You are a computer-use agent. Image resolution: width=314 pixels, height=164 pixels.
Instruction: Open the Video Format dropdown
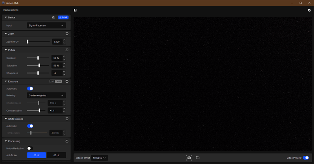100,158
